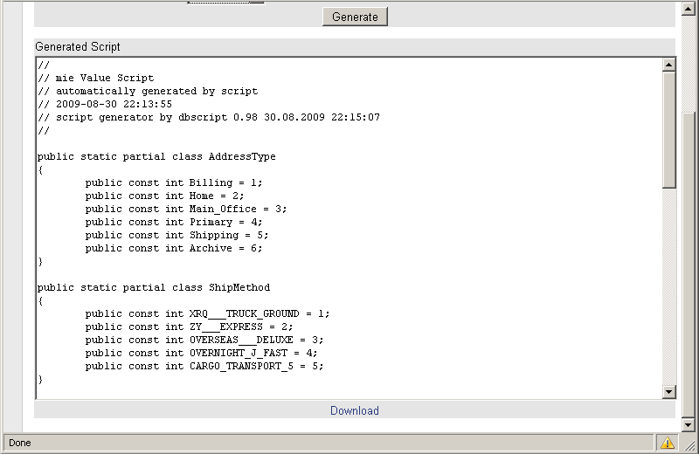Click the script box scrollbar up arrow
This screenshot has width=699, height=454.
tap(668, 65)
